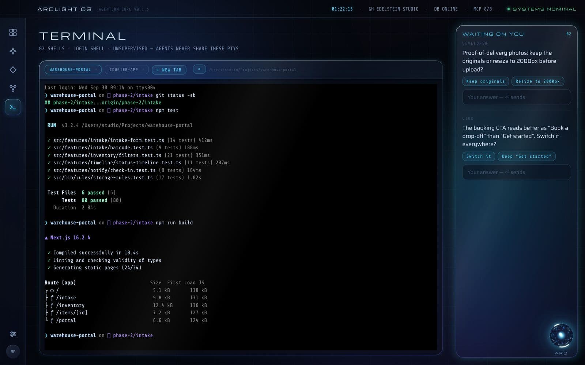Click the path /Users/studio/Projects/warehouse-portal in tab bar
585x365 pixels.
(253, 70)
